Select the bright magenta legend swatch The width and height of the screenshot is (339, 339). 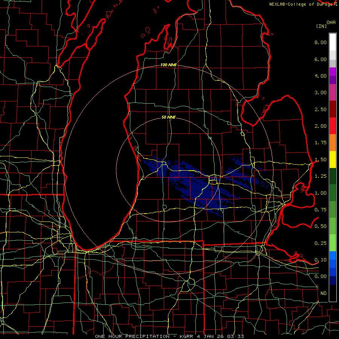click(x=333, y=72)
